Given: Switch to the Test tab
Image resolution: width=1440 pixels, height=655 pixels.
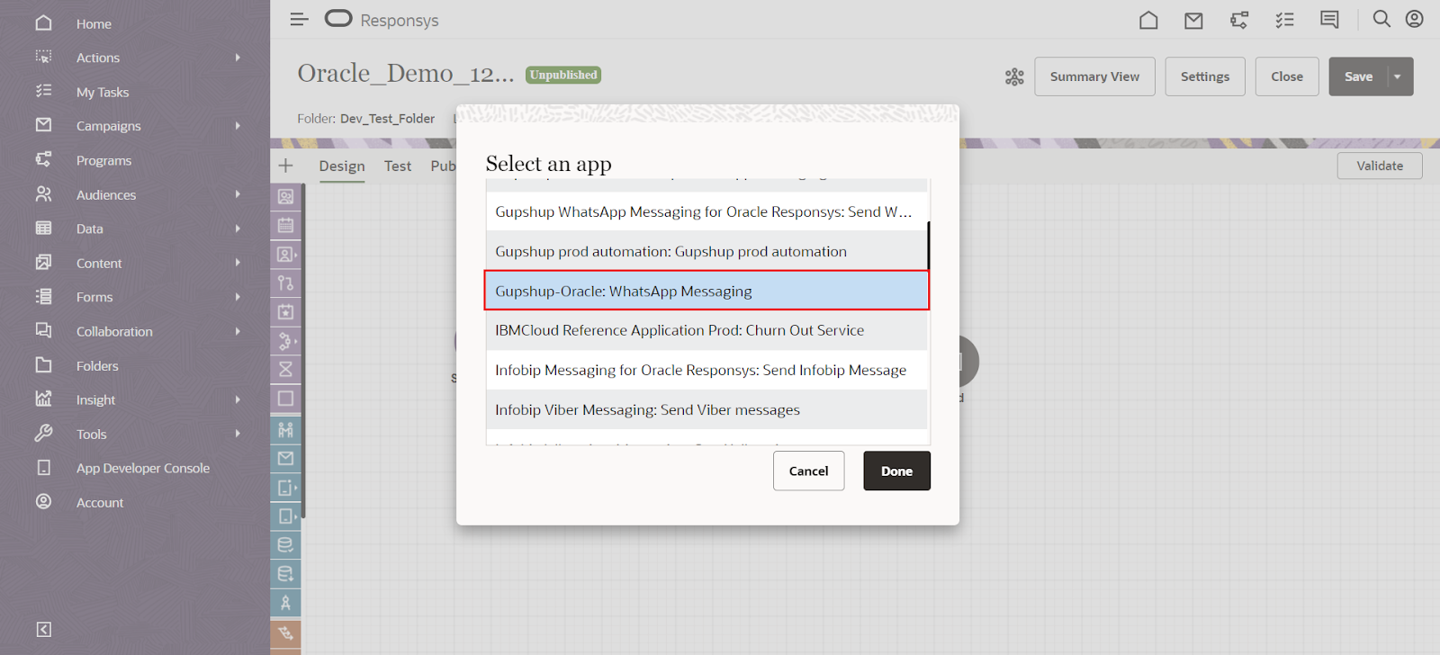Looking at the screenshot, I should [x=398, y=166].
